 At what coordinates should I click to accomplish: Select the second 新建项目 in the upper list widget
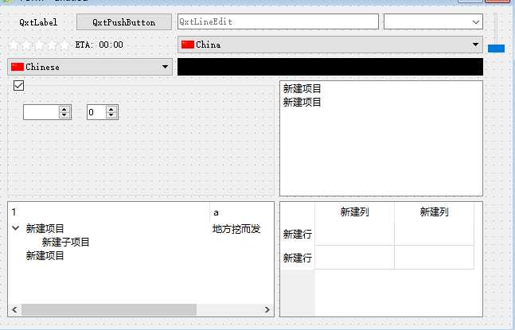click(x=302, y=102)
